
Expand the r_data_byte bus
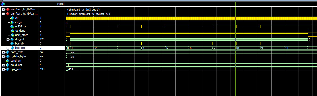[x=3, y=57]
